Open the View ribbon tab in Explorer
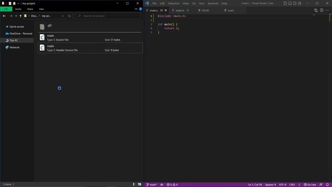 (41, 9)
